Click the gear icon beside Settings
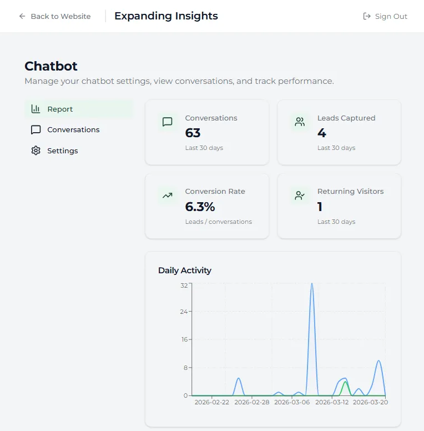Viewport: 424px width, 431px height. (x=36, y=151)
